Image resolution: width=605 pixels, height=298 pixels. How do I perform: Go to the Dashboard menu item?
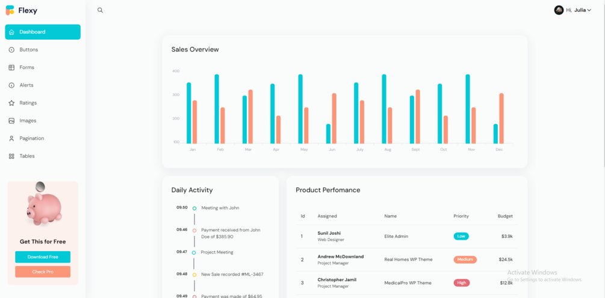point(43,32)
